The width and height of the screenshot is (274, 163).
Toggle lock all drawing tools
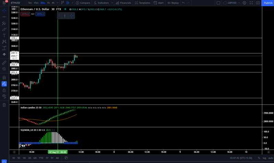tap(4, 90)
